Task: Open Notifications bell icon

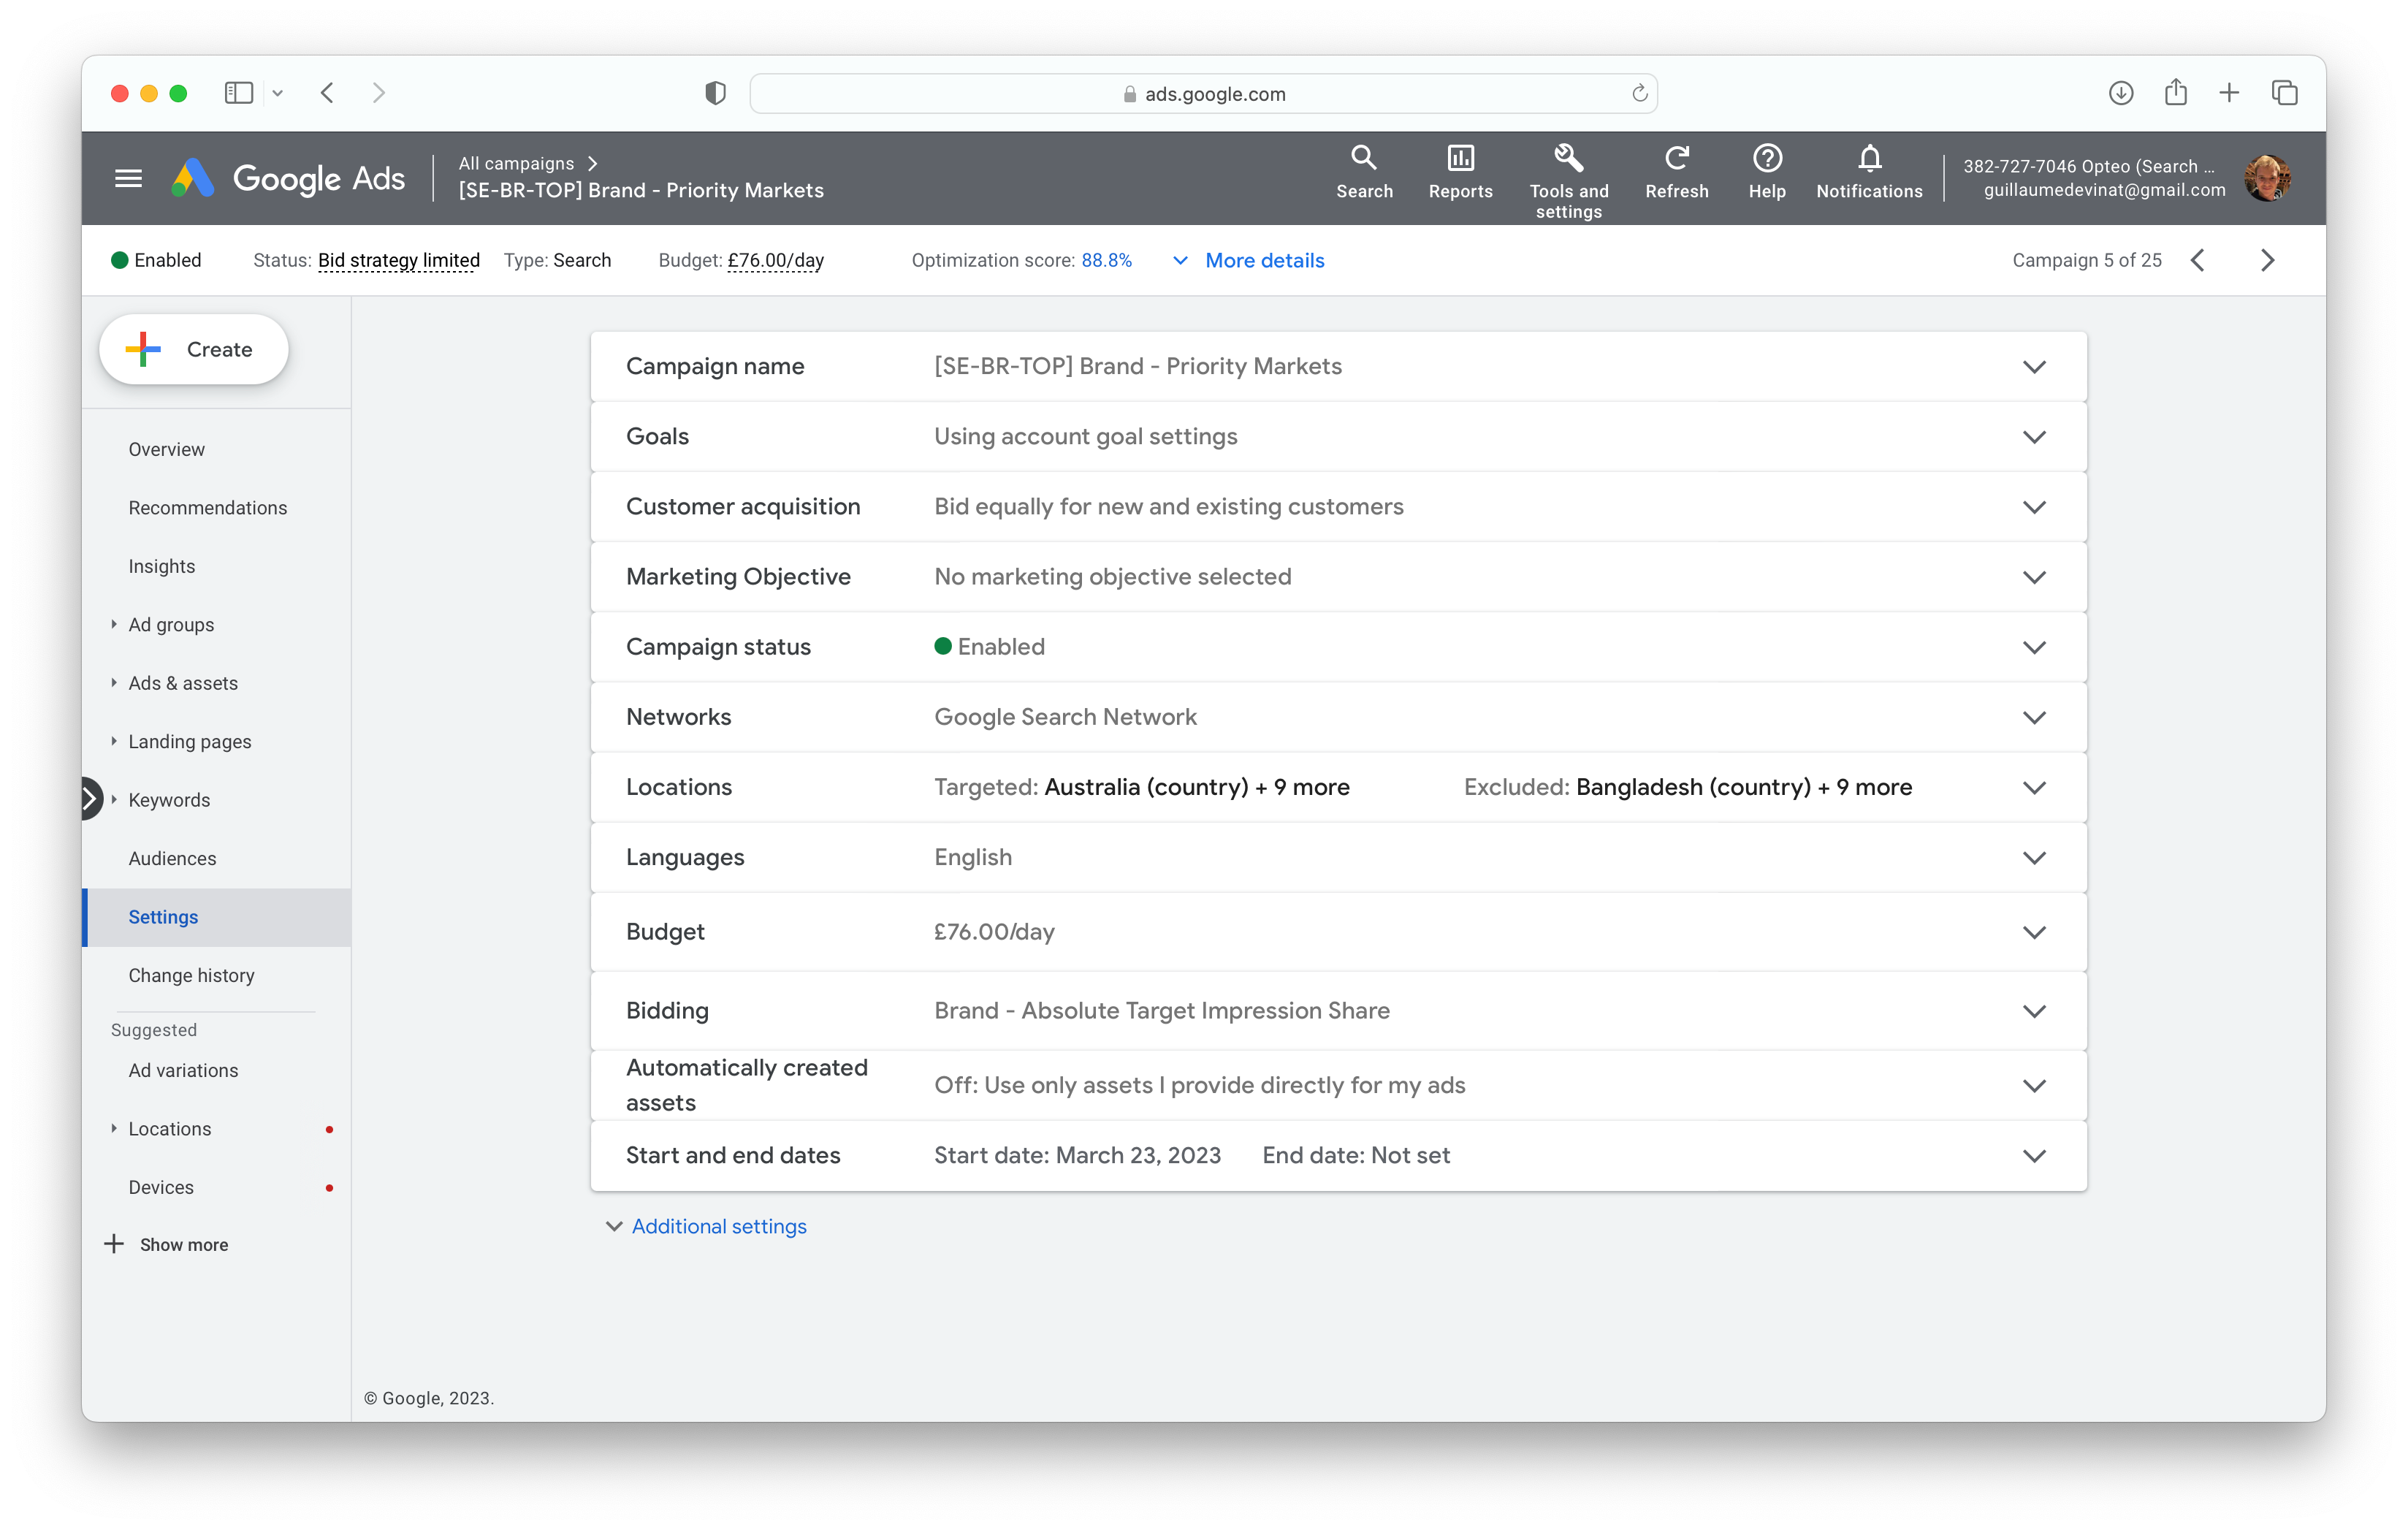Action: pyautogui.click(x=1868, y=158)
